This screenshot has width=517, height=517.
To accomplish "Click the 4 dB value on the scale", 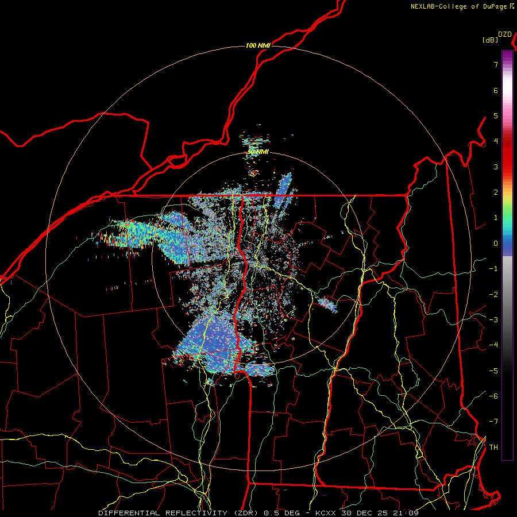I will coord(496,141).
